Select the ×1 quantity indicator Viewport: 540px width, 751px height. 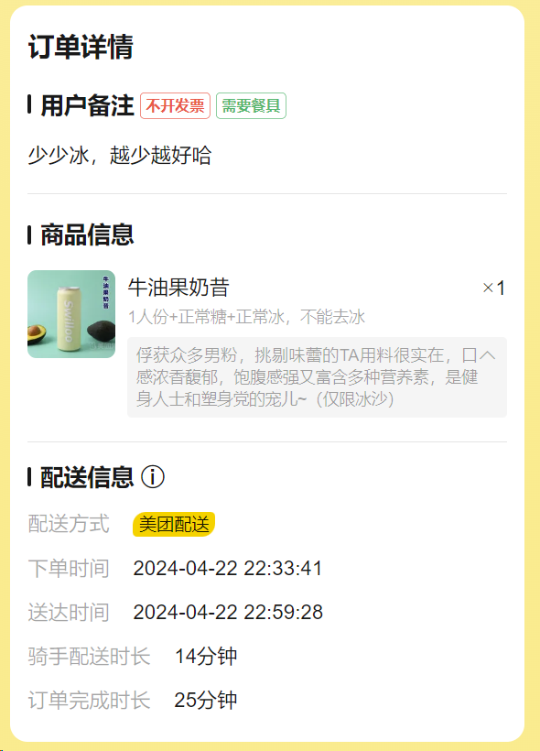click(x=493, y=288)
